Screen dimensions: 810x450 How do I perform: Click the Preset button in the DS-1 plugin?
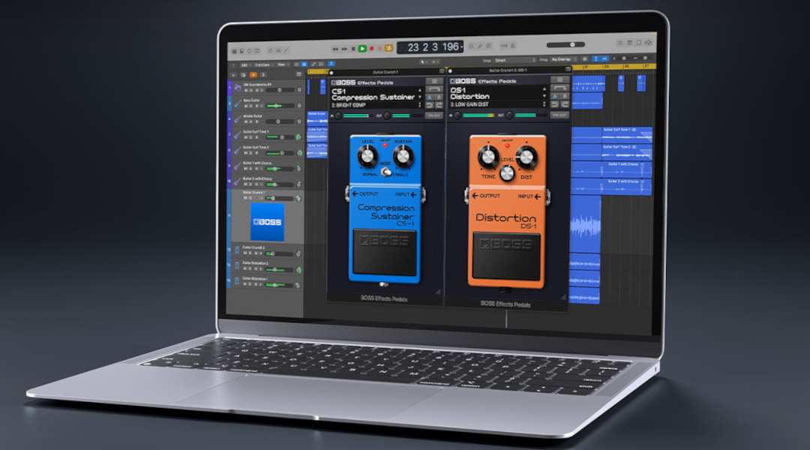point(559,115)
